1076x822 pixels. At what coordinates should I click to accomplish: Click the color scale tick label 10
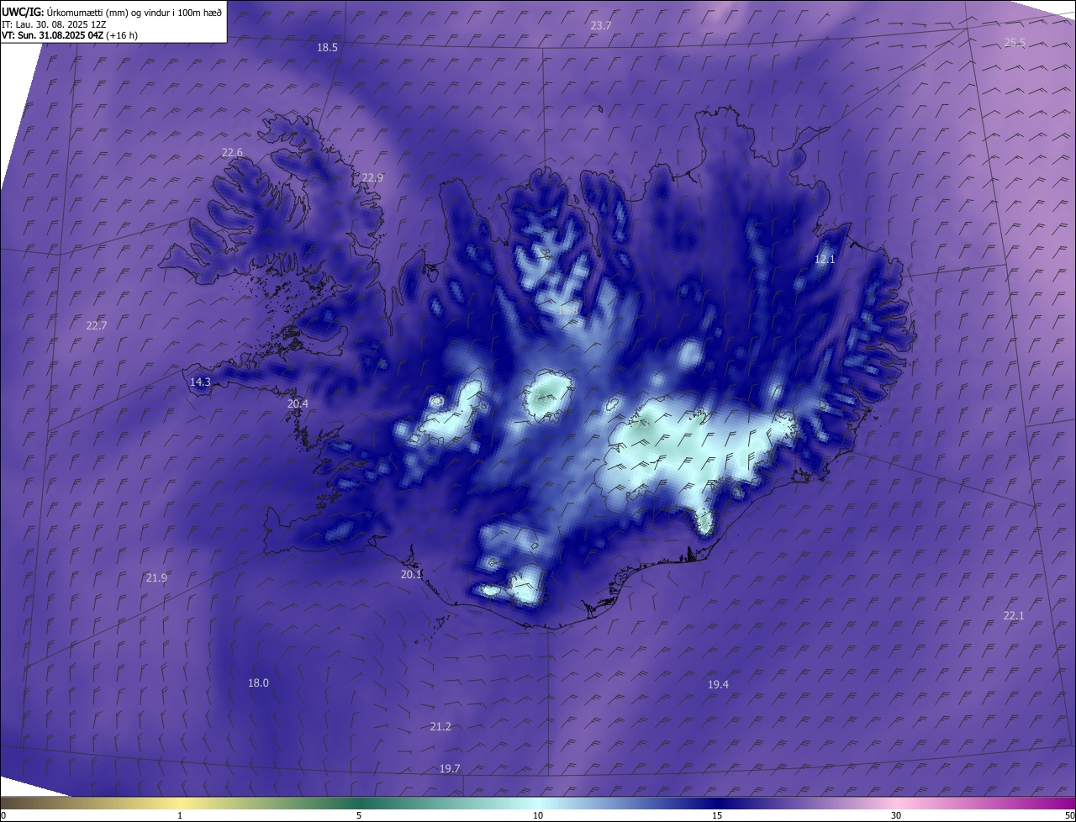click(x=538, y=815)
